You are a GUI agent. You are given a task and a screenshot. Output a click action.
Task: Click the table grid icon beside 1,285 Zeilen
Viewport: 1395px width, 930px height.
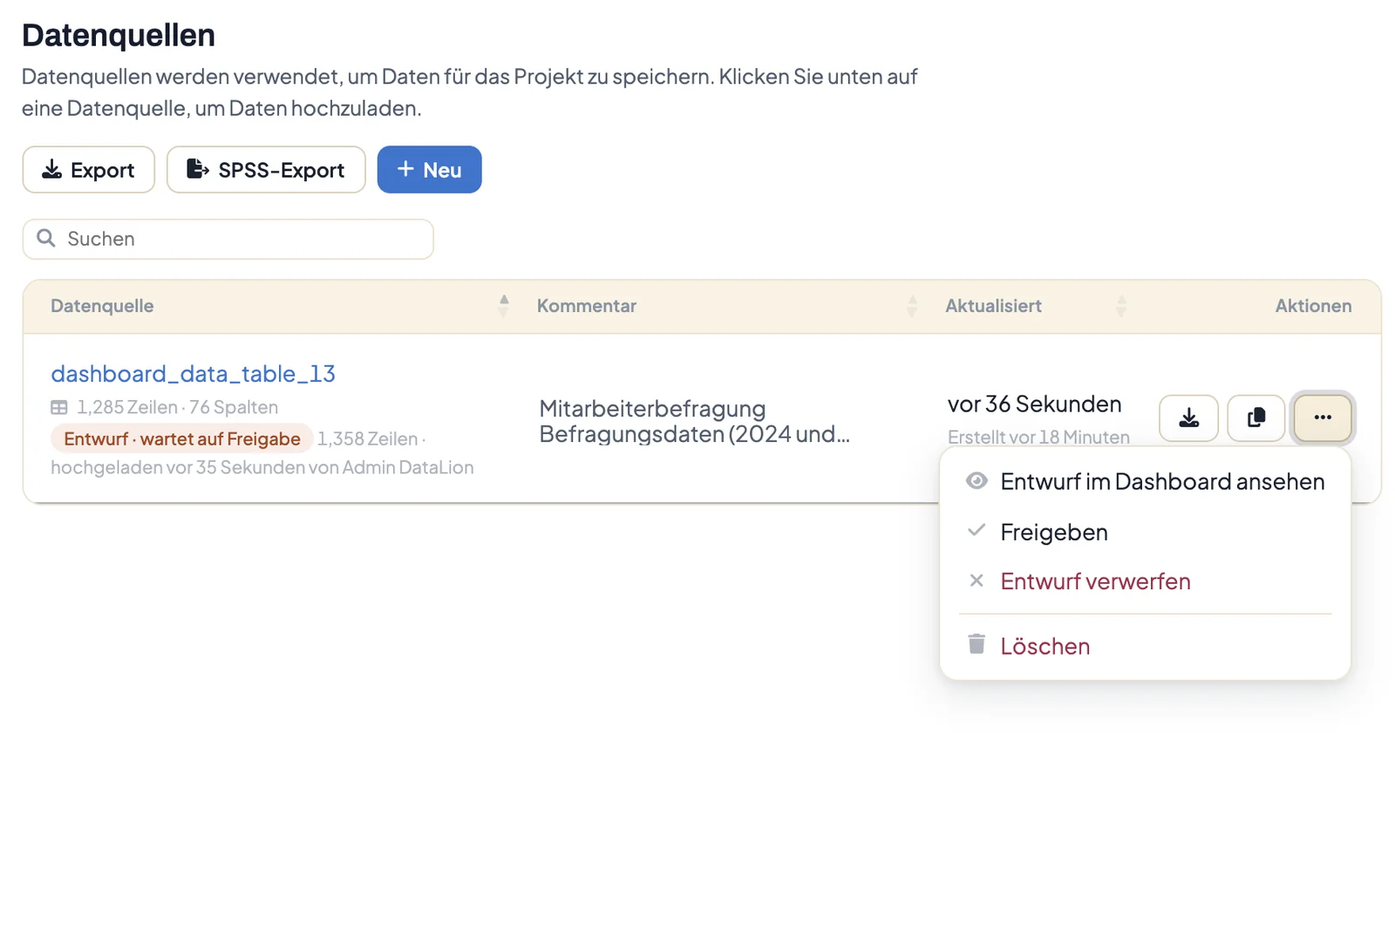(59, 407)
